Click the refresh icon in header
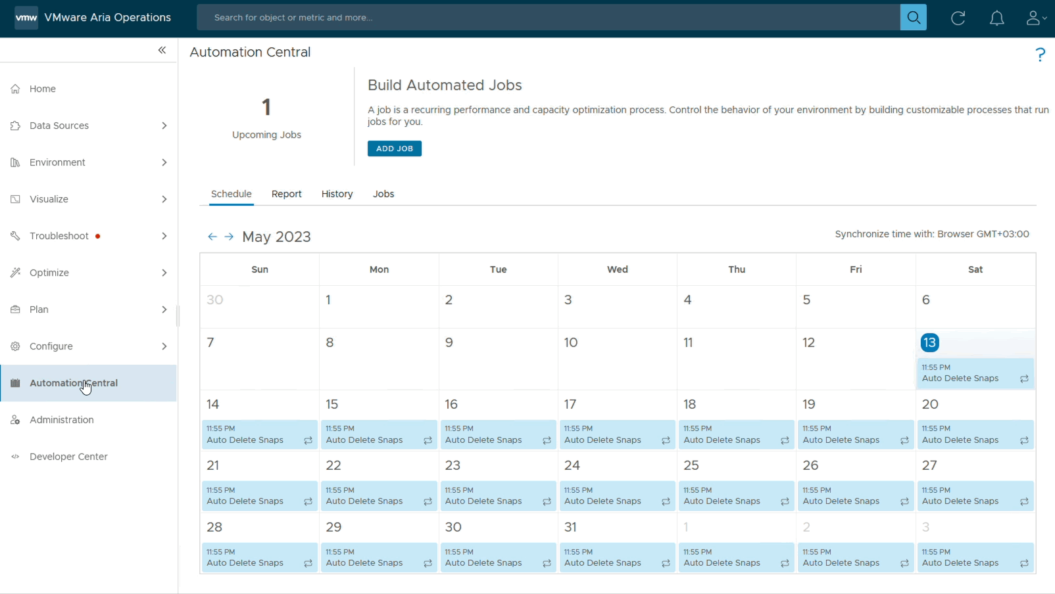 coord(958,18)
